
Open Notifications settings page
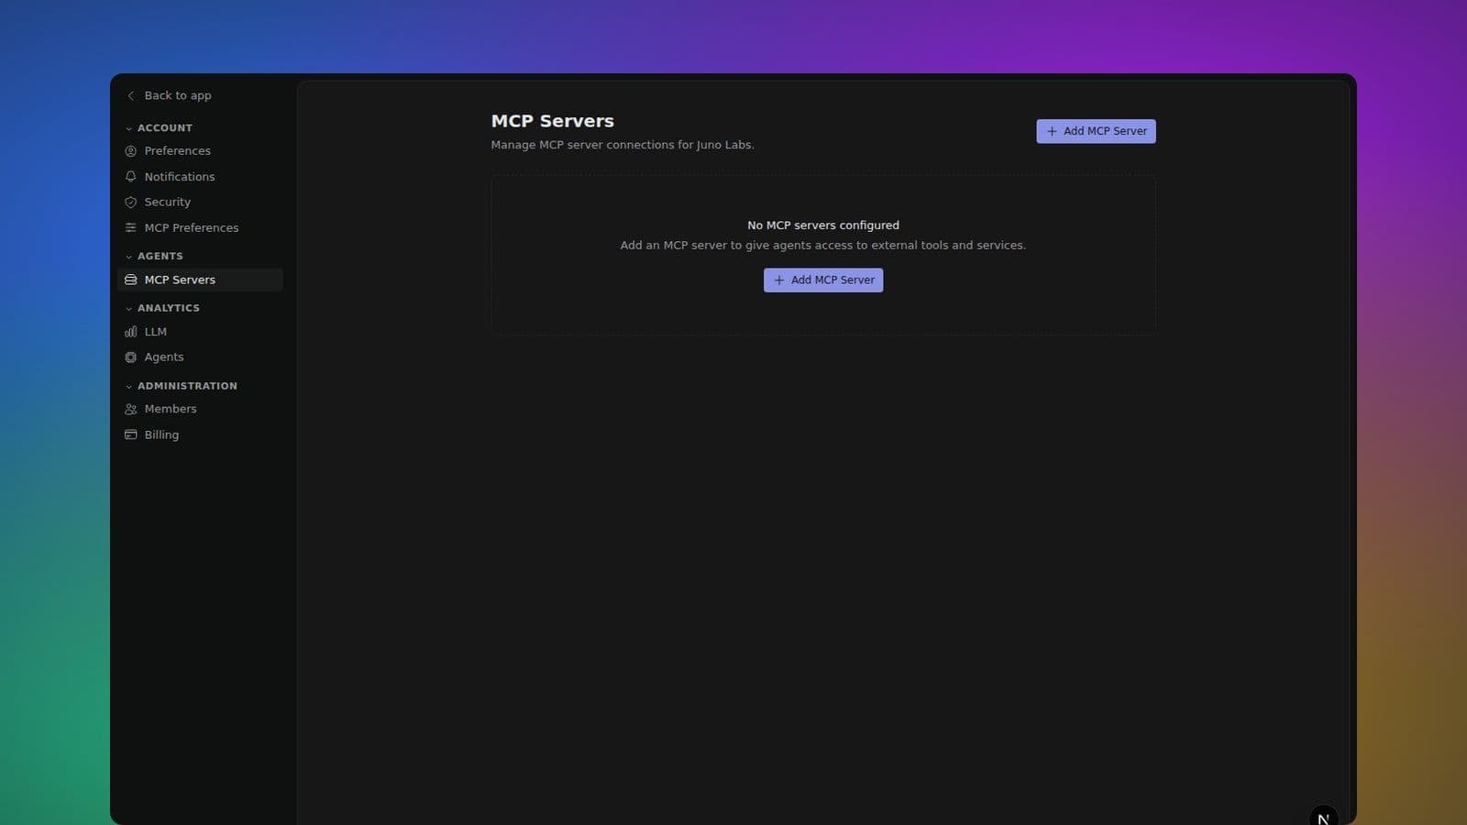pyautogui.click(x=200, y=177)
